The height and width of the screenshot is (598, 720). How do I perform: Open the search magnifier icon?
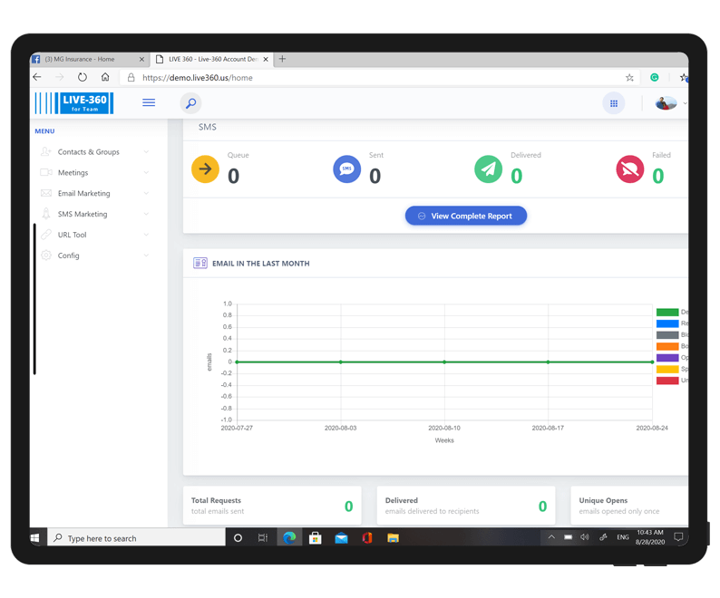[x=190, y=103]
